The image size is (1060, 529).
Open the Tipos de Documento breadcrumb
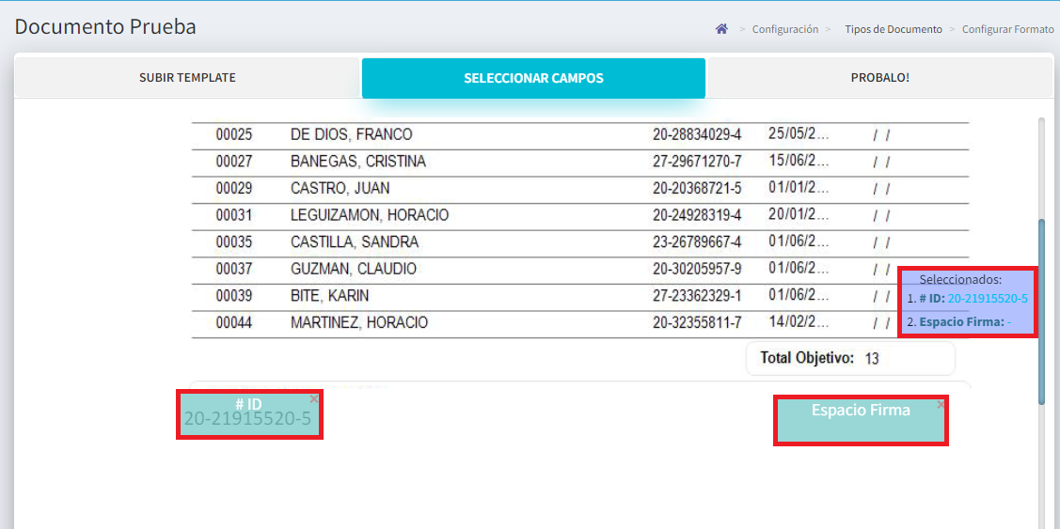pos(893,29)
